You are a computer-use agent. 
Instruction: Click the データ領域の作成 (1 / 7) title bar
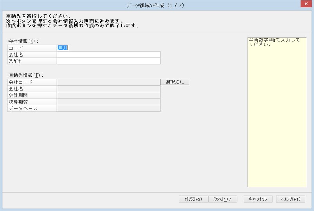(155, 5)
